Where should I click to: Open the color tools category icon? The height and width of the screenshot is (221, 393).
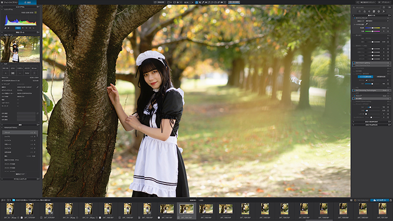pos(365,11)
